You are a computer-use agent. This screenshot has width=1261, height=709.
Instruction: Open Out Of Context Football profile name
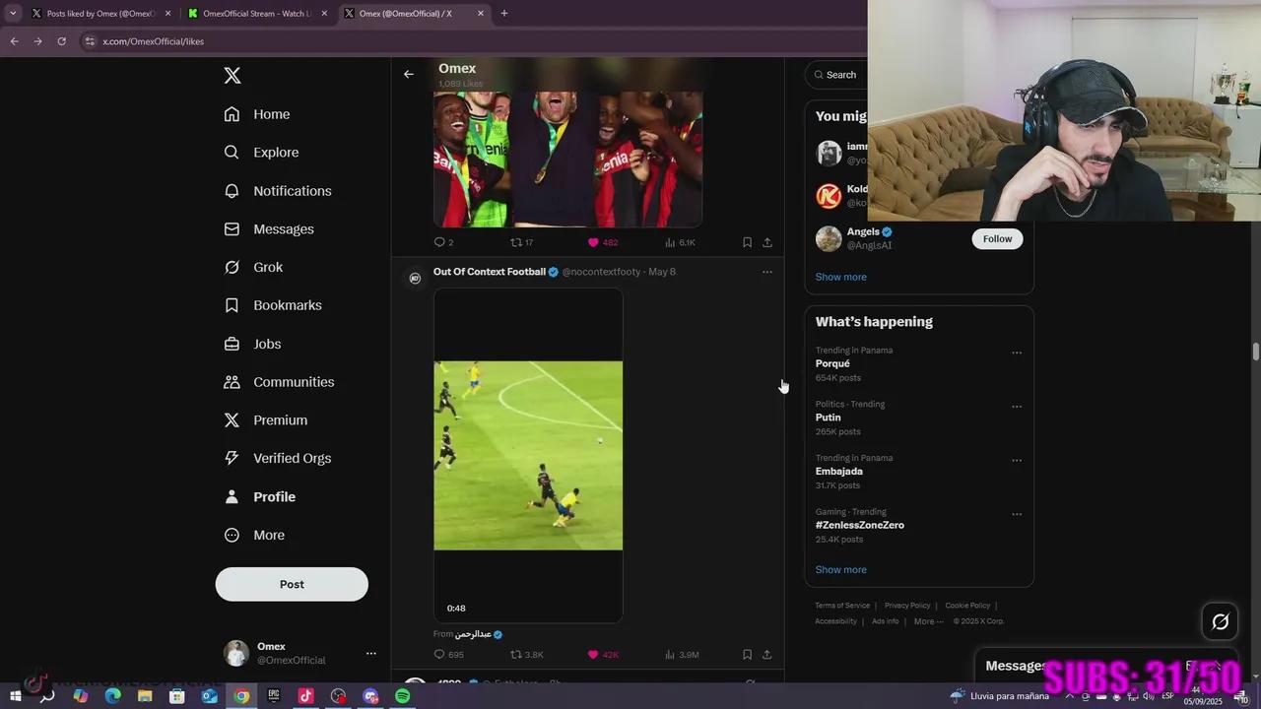[x=490, y=272]
